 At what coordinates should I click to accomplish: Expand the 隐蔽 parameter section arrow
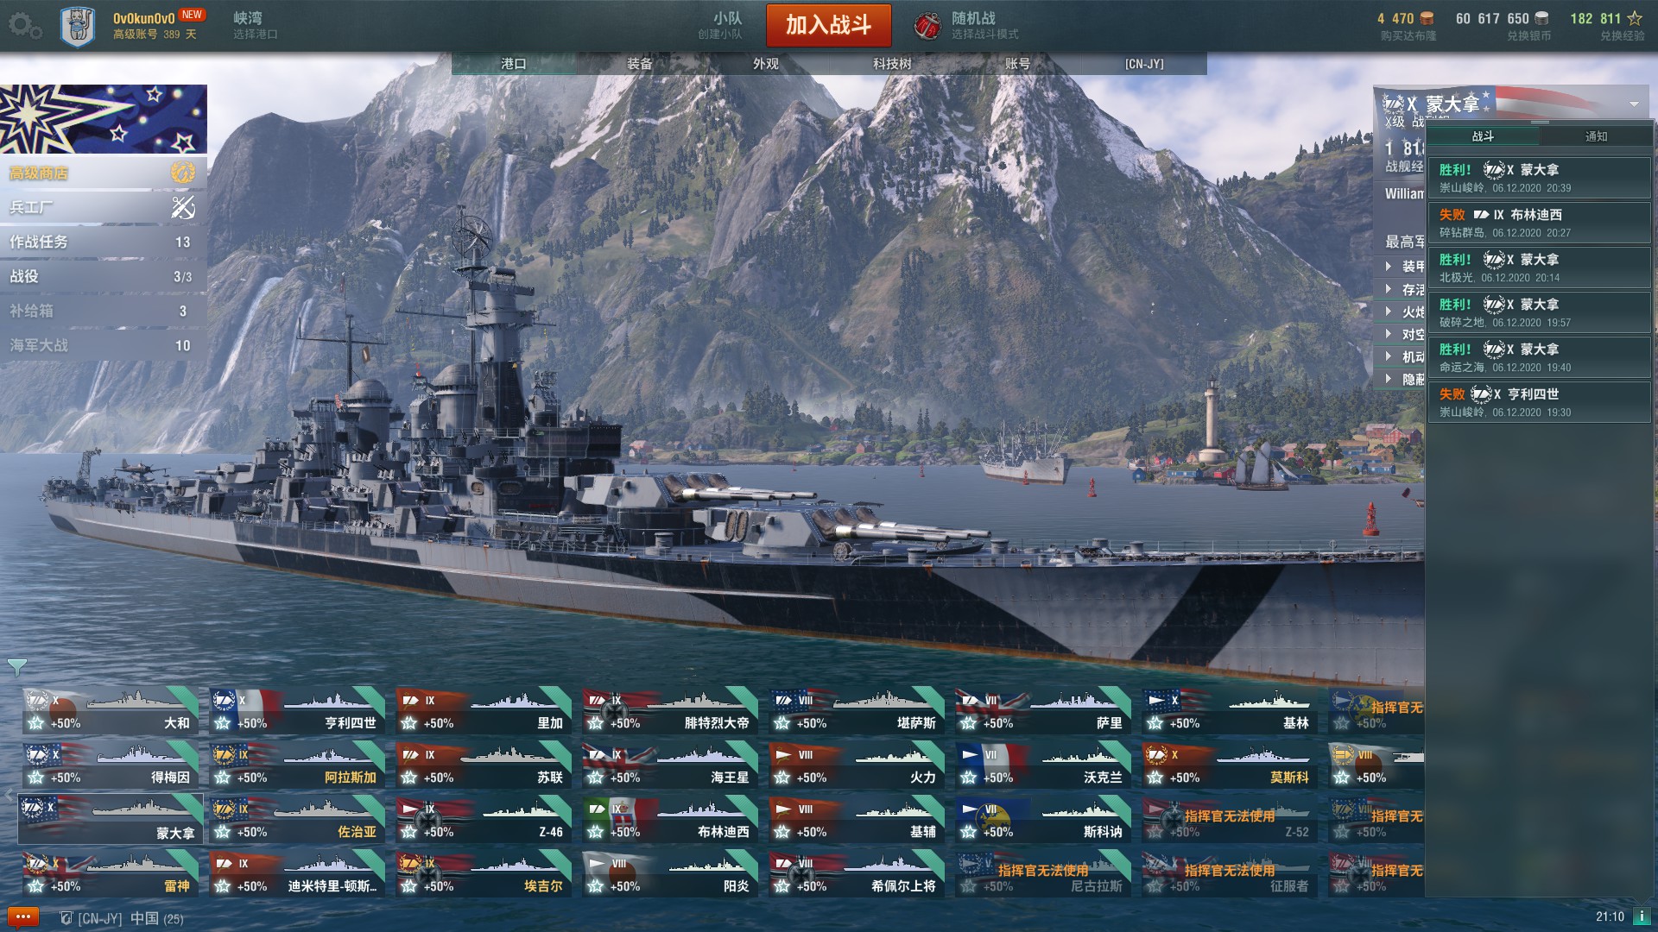click(x=1389, y=379)
